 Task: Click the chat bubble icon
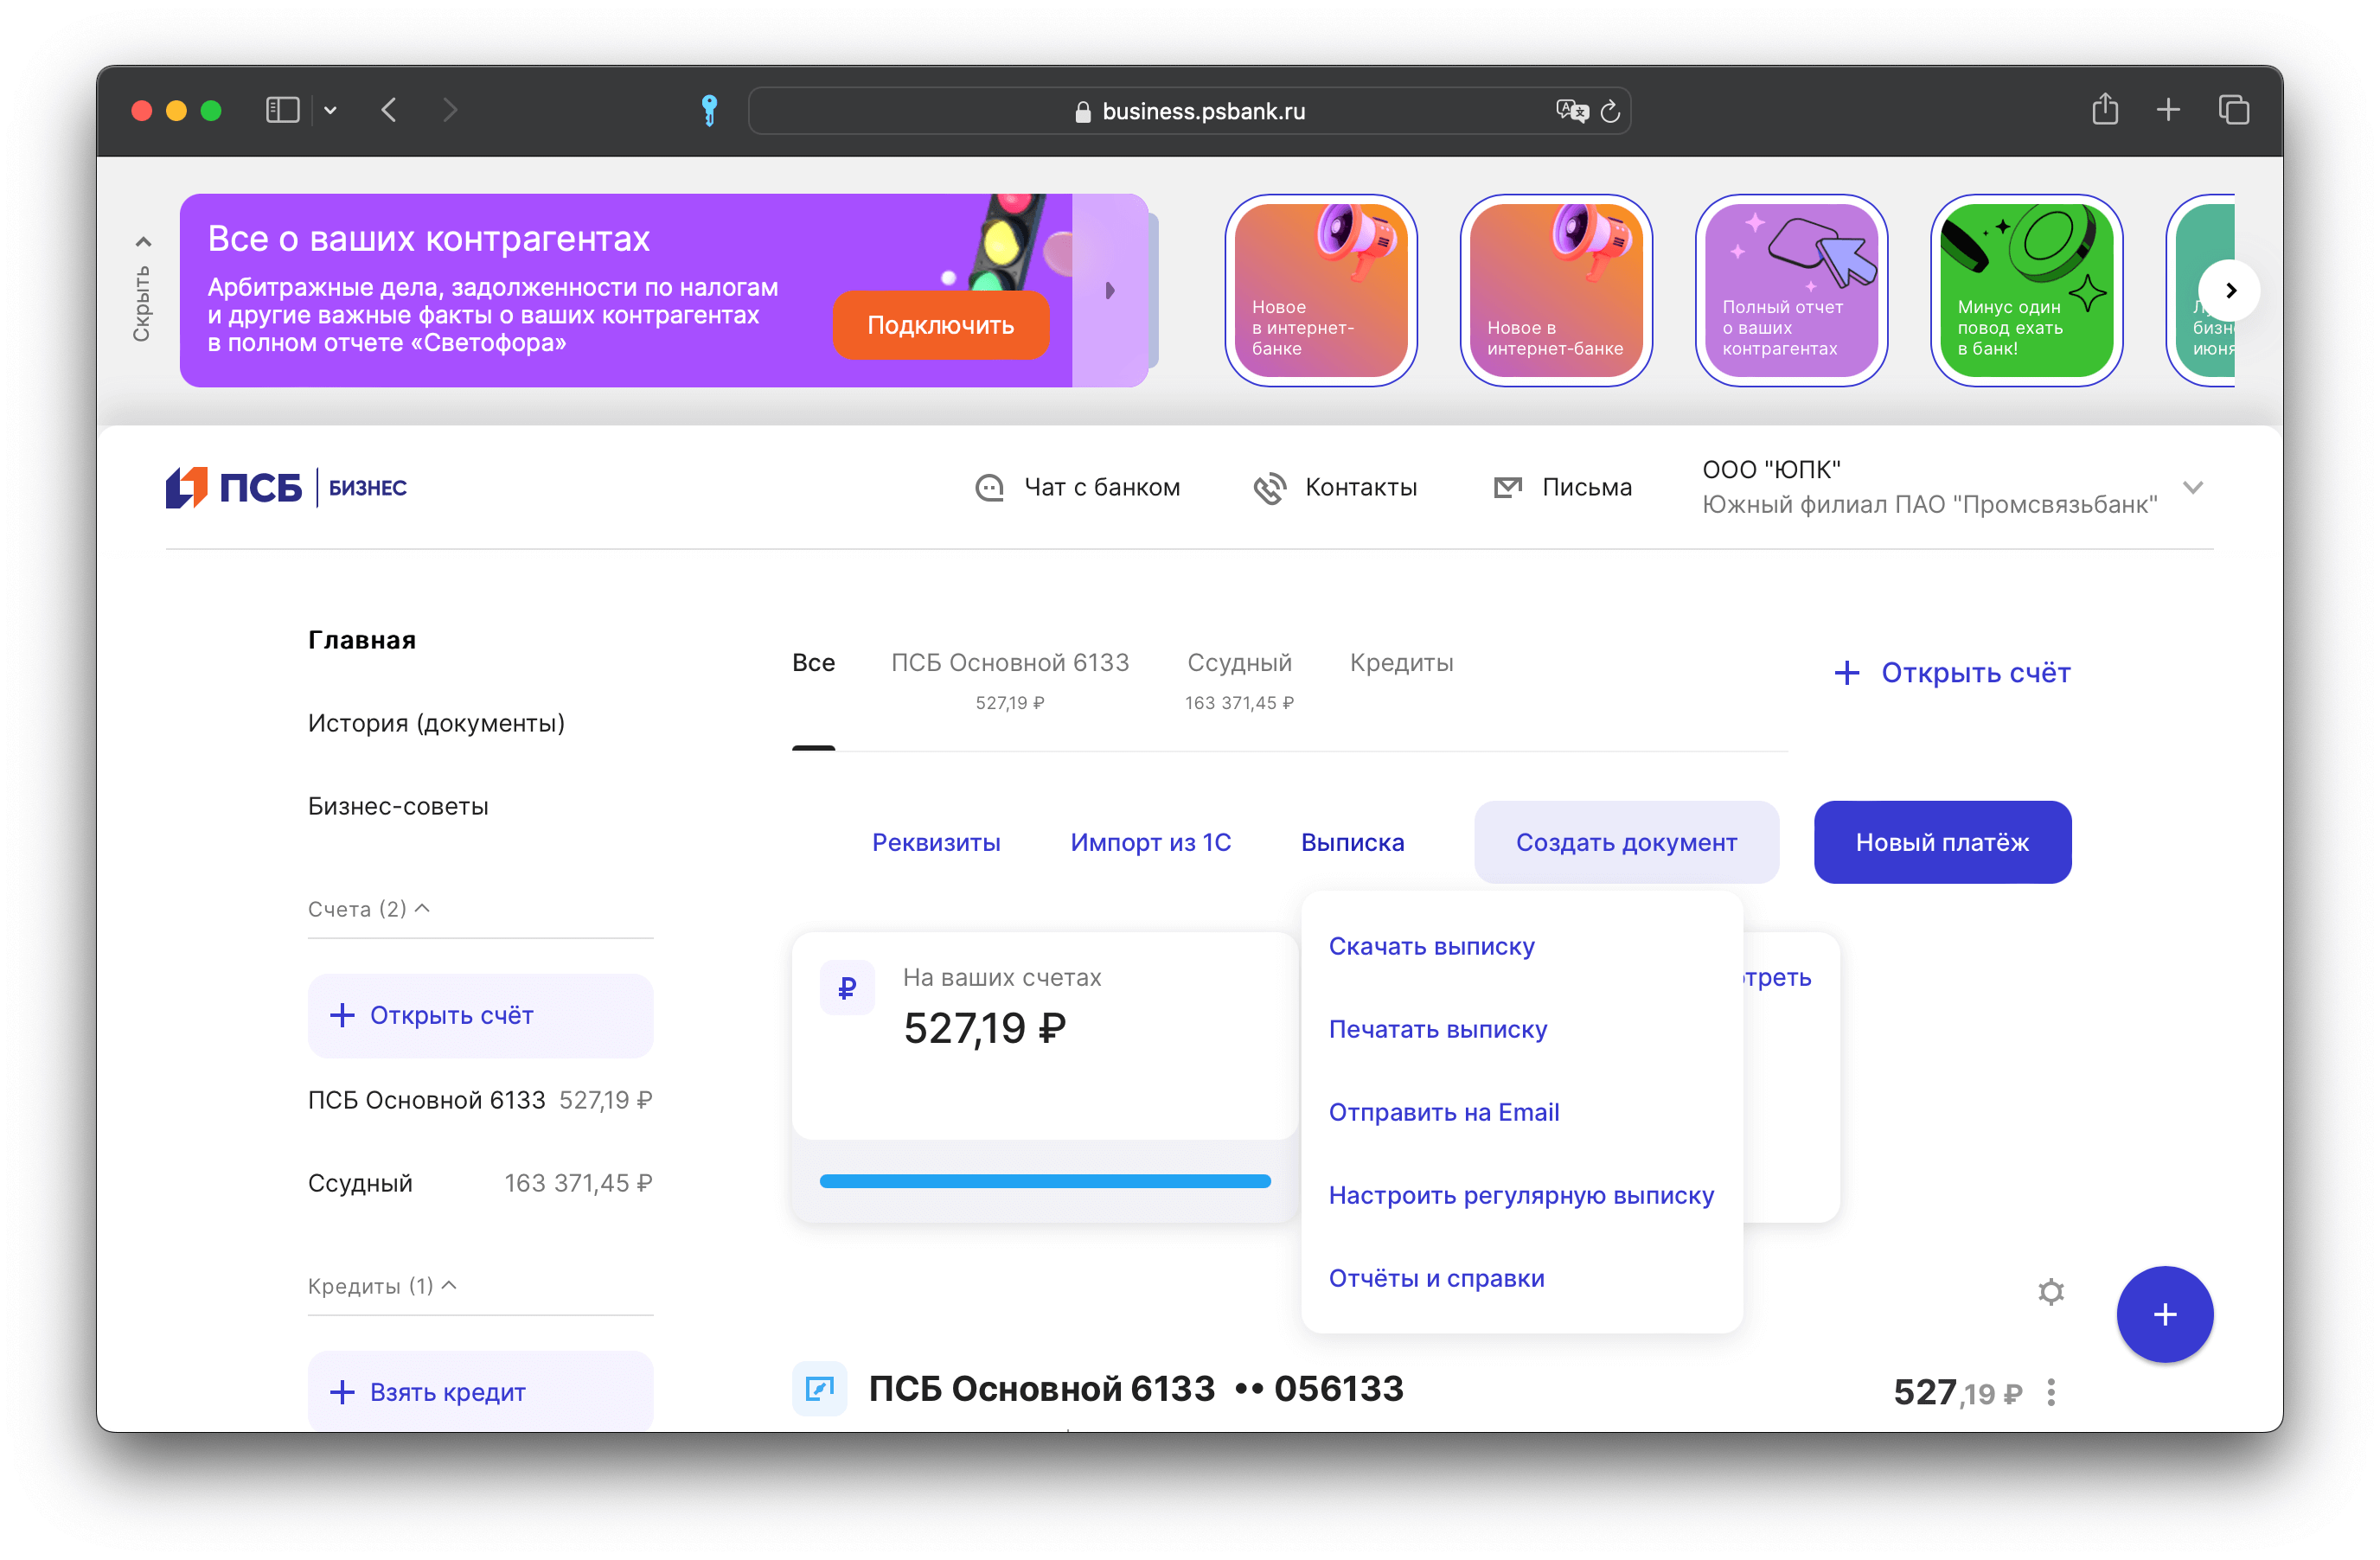[x=989, y=488]
